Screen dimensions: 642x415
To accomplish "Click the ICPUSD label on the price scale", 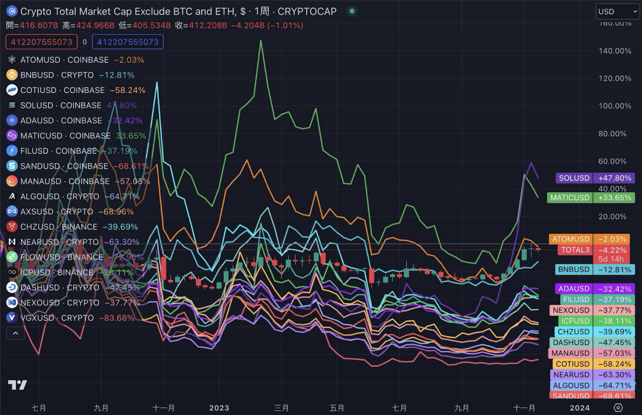I will pyautogui.click(x=575, y=321).
